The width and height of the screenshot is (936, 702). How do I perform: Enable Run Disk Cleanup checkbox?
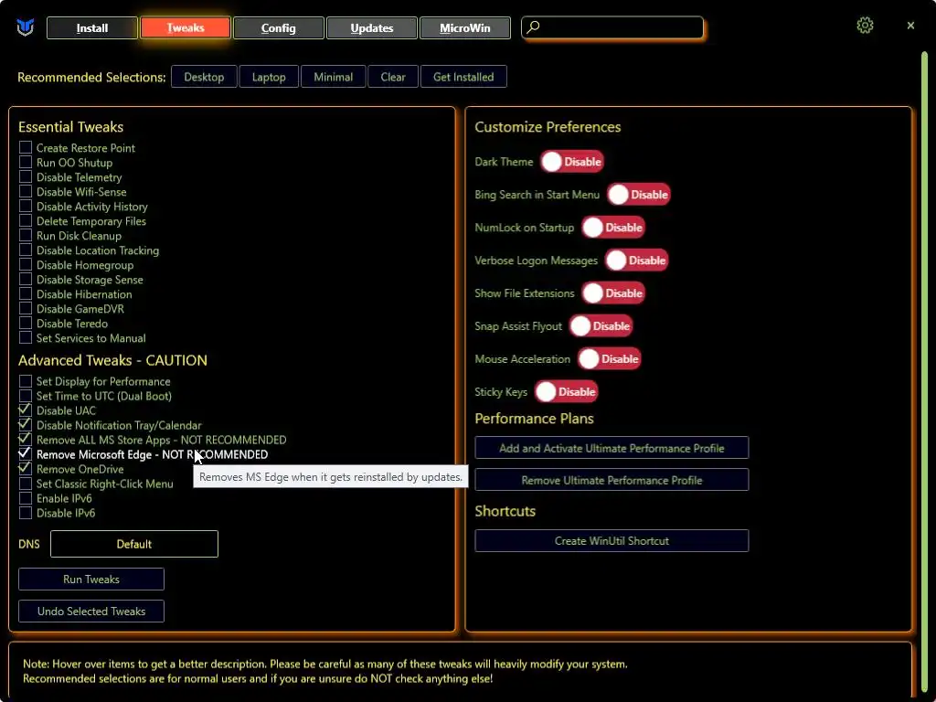[x=25, y=235]
